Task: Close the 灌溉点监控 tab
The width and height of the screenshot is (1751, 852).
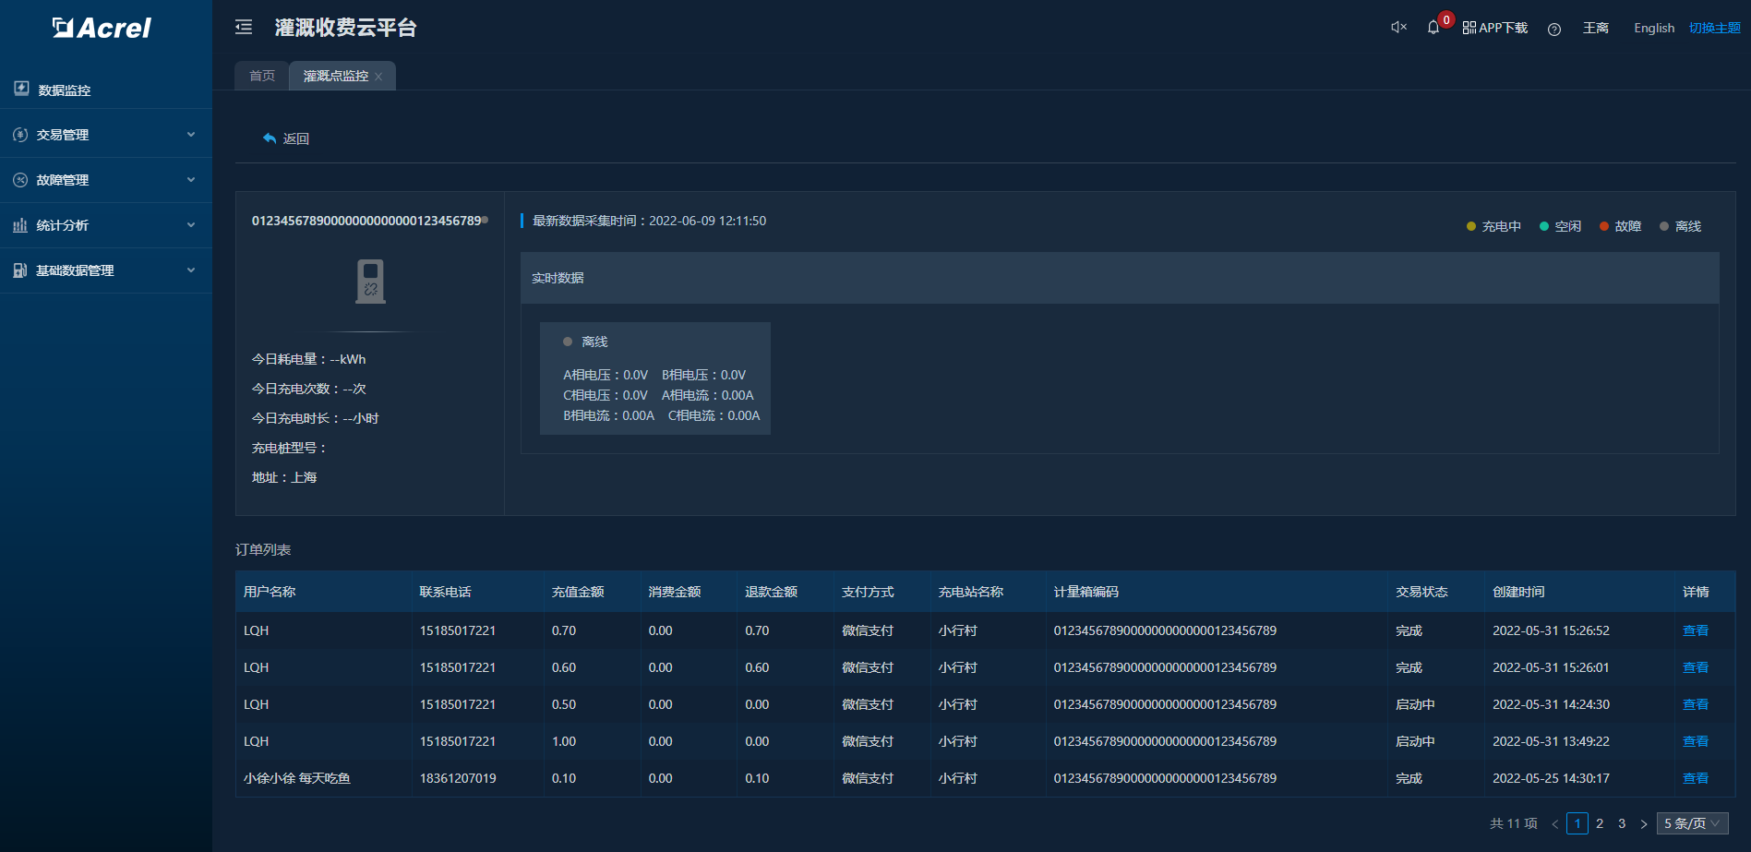Action: tap(378, 77)
